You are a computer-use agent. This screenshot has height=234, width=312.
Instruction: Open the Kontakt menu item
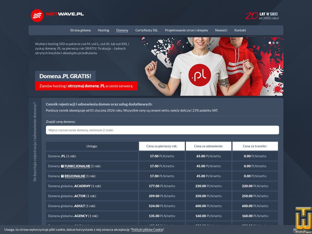240,30
